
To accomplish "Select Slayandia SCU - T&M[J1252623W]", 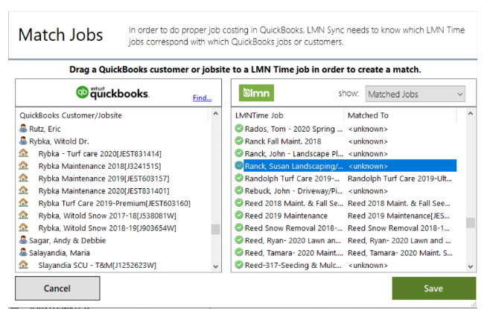I will tap(98, 266).
